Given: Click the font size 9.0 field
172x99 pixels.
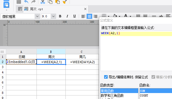Looking at the screenshot, I should click(46, 16).
